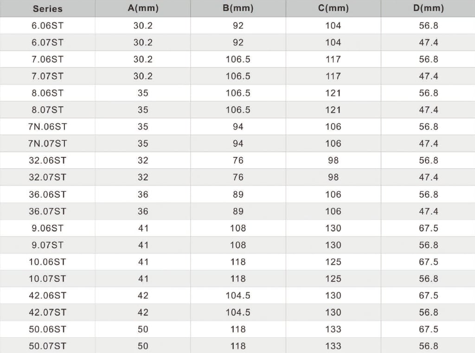The image size is (475, 353).
Task: Click the B(mm) column header
Action: click(x=238, y=8)
